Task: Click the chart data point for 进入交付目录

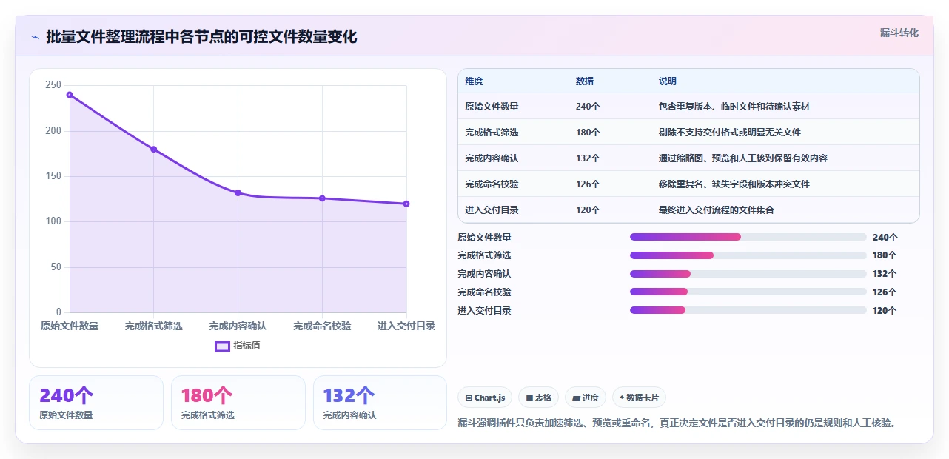Action: [406, 204]
